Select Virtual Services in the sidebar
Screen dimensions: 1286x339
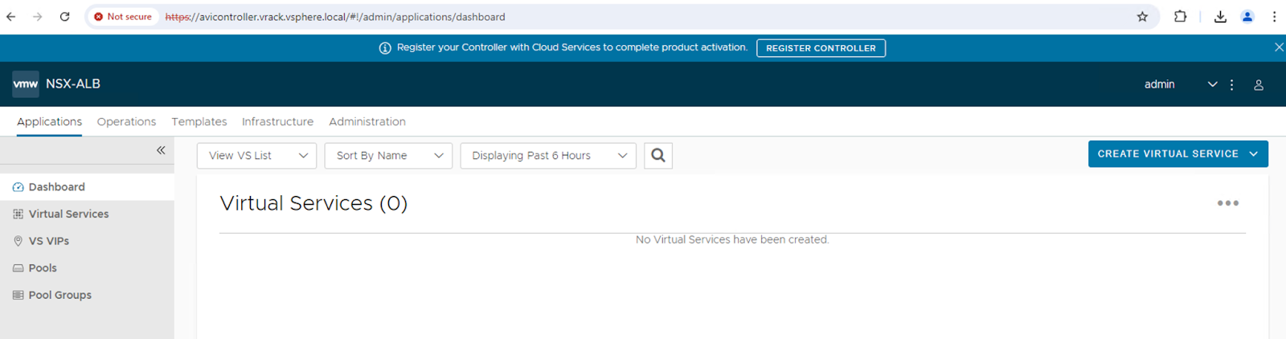(87, 214)
